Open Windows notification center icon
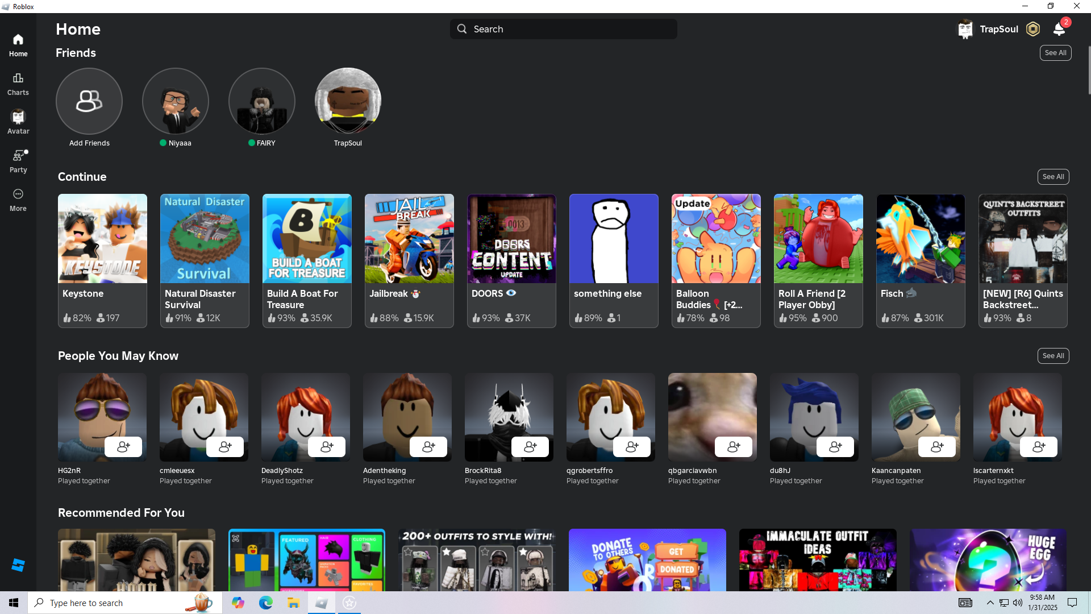The width and height of the screenshot is (1091, 614). click(x=1072, y=603)
